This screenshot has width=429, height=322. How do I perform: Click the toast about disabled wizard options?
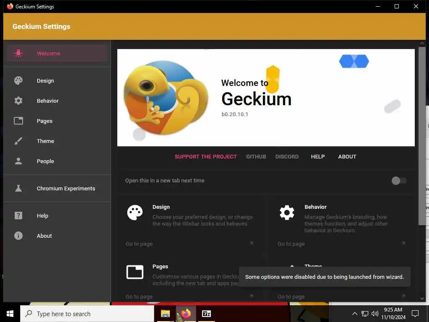click(325, 277)
